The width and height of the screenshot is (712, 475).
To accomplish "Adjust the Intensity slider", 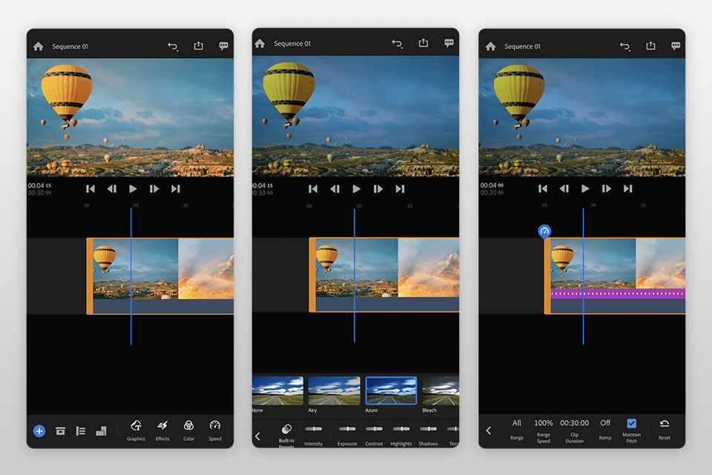I will pos(313,429).
